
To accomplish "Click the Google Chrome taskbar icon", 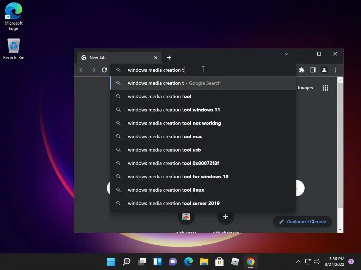I will (251, 262).
